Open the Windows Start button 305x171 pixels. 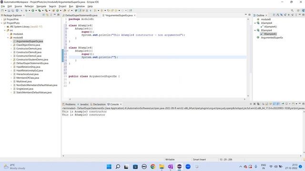tap(109, 167)
